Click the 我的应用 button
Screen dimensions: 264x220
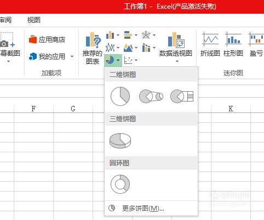pyautogui.click(x=47, y=56)
